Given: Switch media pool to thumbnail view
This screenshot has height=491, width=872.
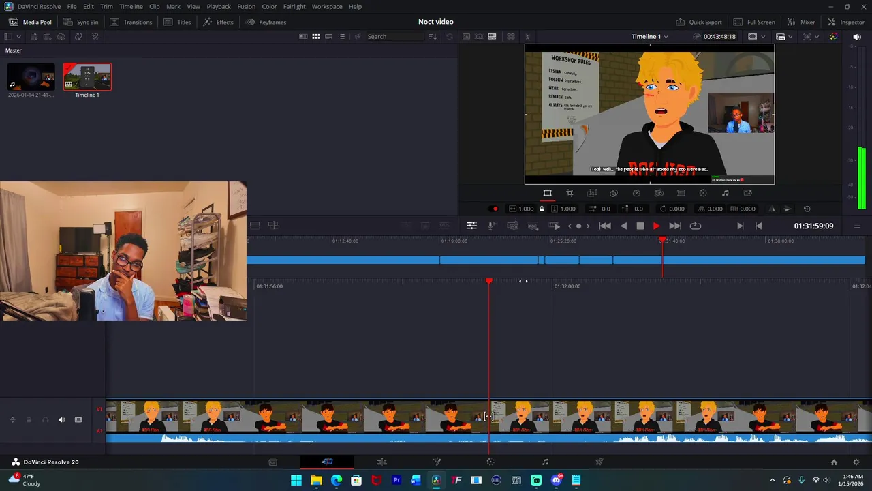Looking at the screenshot, I should (316, 36).
